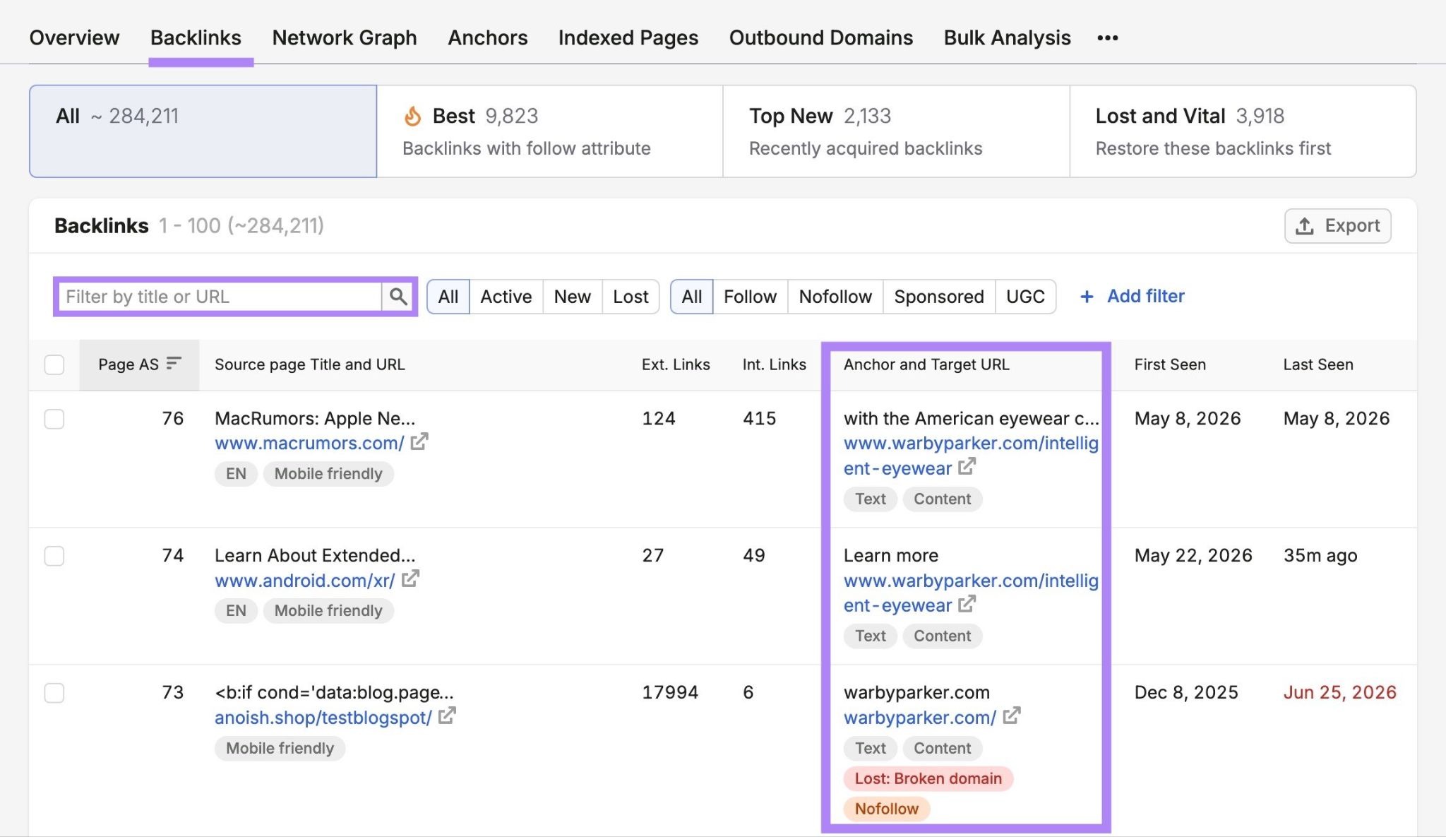Select the Lost and Vital 3,918 card

coord(1243,131)
